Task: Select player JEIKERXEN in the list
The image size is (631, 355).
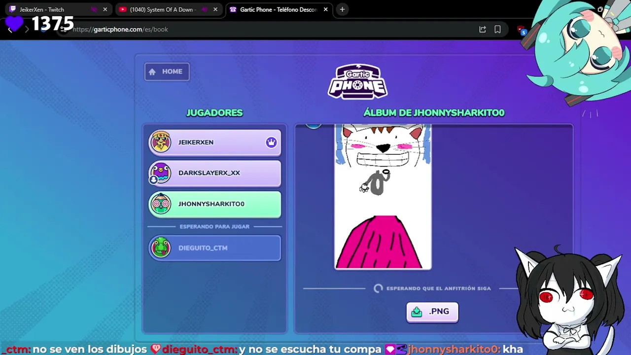Action: [215, 142]
